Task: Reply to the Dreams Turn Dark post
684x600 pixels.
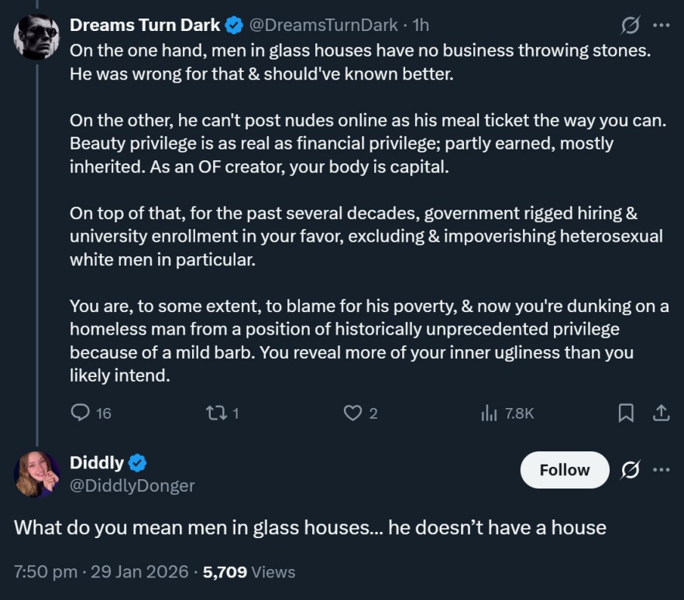Action: 81,413
